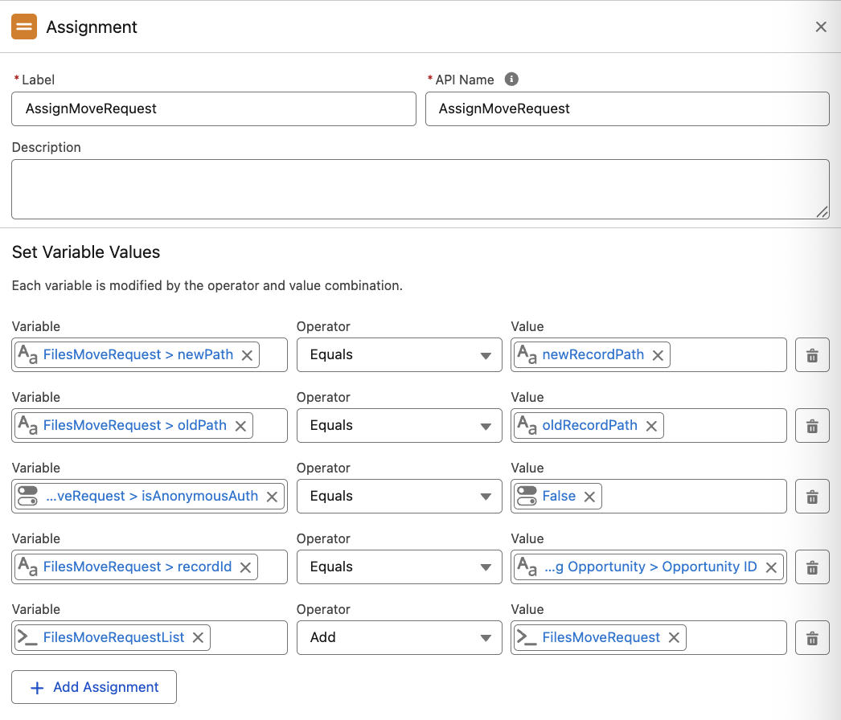Delete the isAnonymousAuth assignment row

812,497
